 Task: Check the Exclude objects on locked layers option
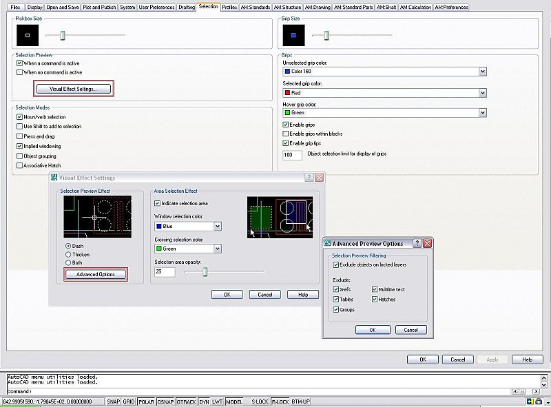tap(335, 264)
